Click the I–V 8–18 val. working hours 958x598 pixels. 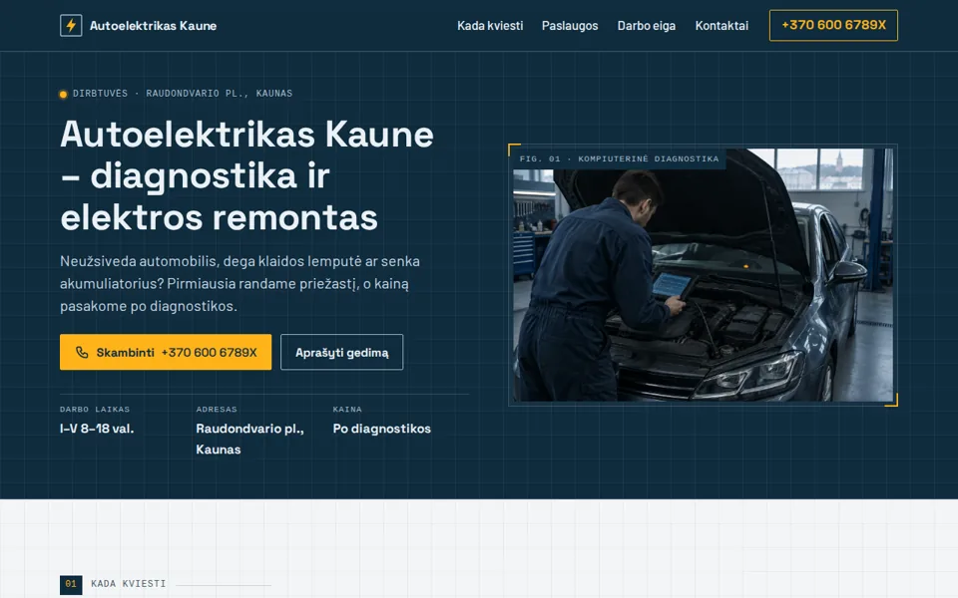click(x=97, y=429)
